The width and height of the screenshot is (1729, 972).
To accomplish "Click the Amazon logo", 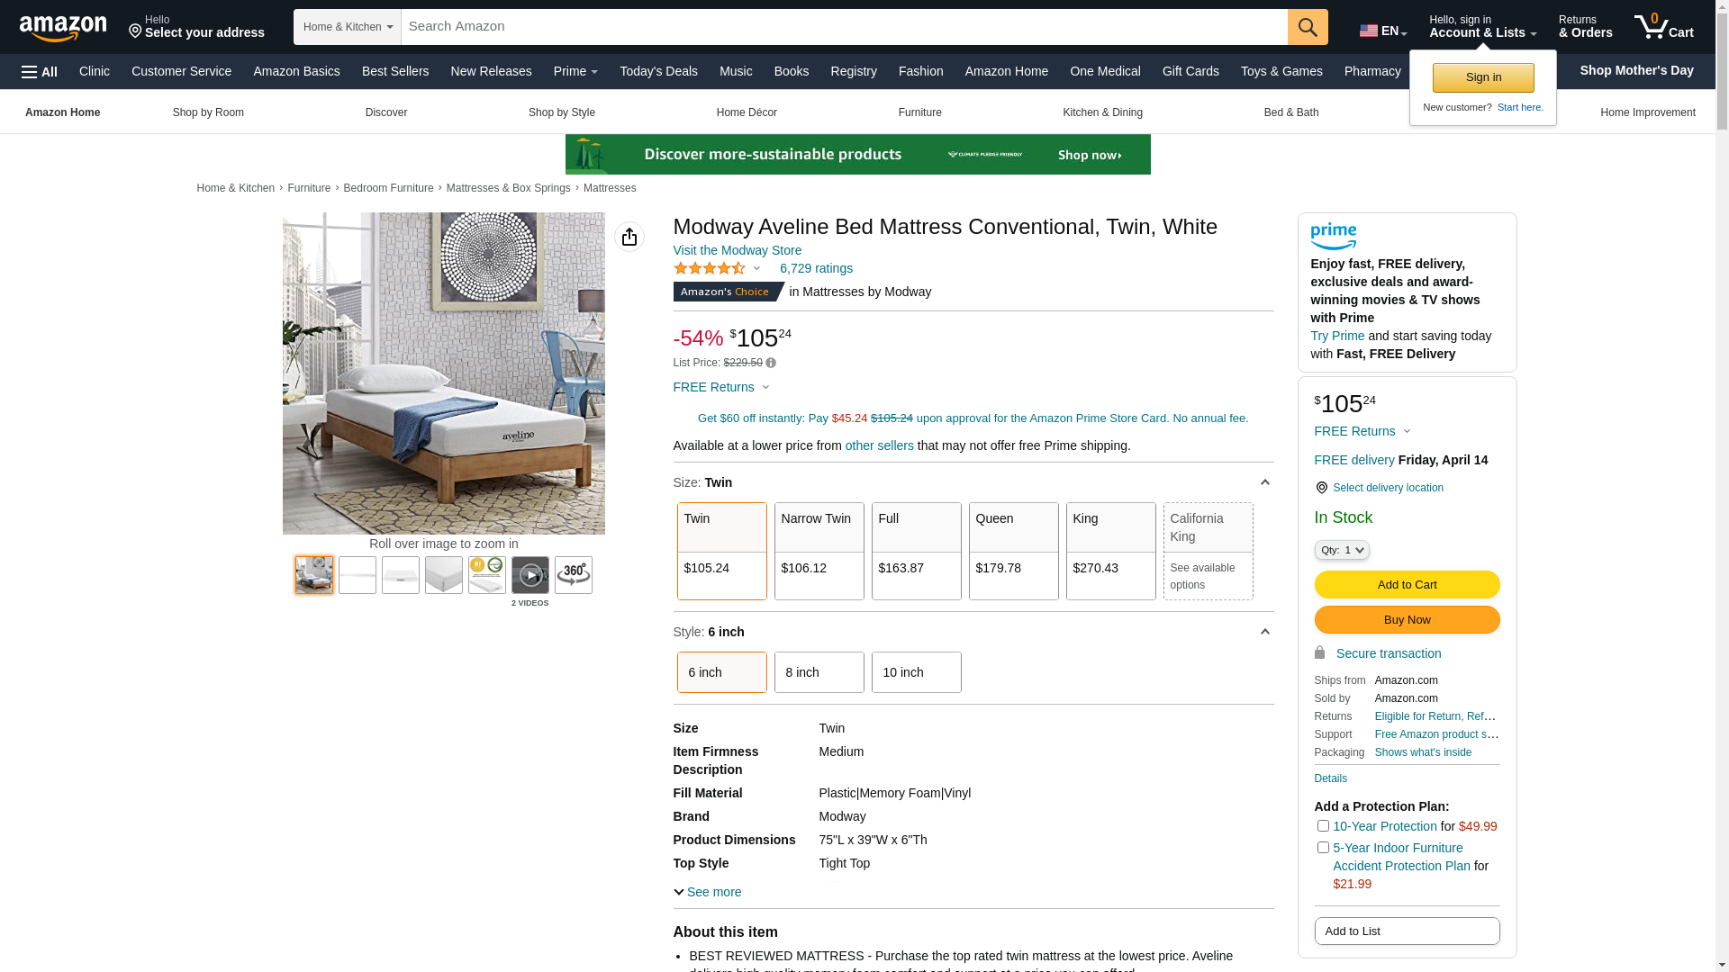I will tap(63, 29).
